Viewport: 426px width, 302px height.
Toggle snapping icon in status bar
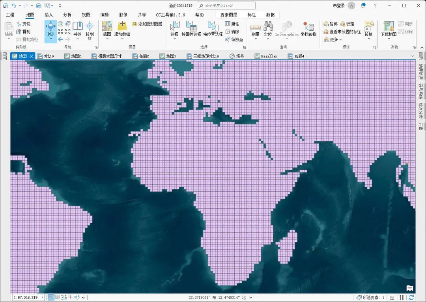tap(51, 297)
